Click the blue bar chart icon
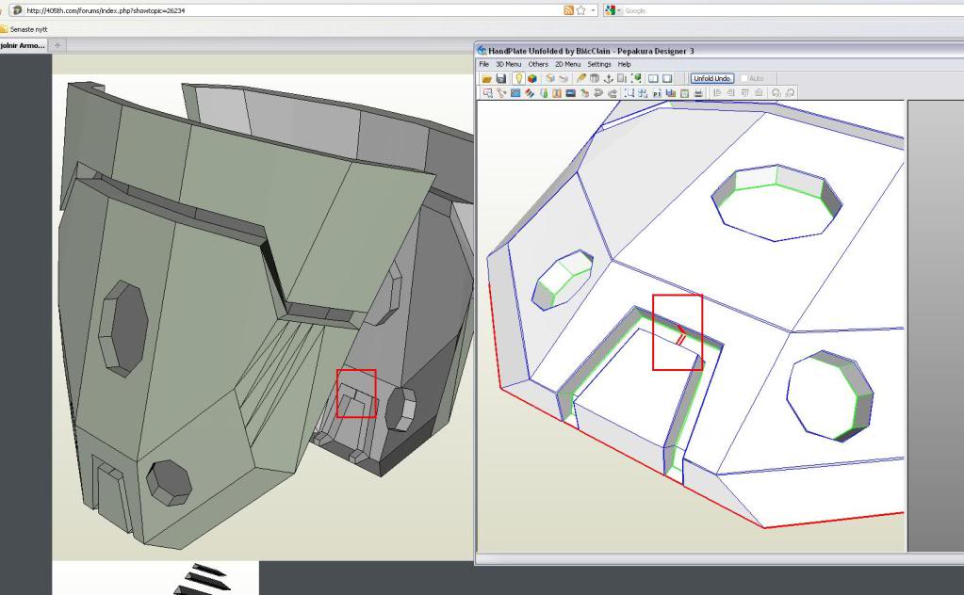 click(x=671, y=93)
